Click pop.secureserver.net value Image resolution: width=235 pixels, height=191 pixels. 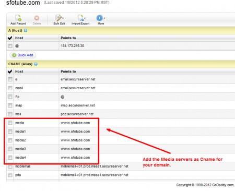[x=77, y=114]
